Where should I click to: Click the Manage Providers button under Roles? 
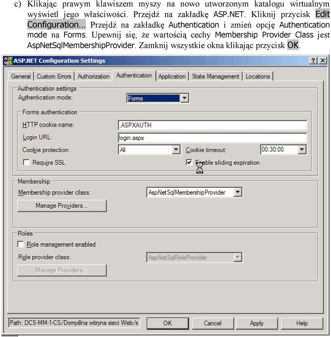tap(62, 270)
